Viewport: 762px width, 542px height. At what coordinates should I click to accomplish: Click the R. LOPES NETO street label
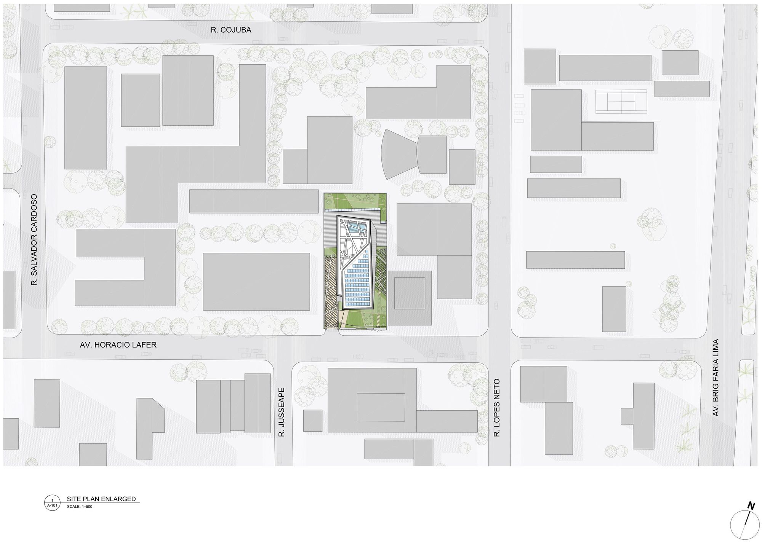[497, 407]
